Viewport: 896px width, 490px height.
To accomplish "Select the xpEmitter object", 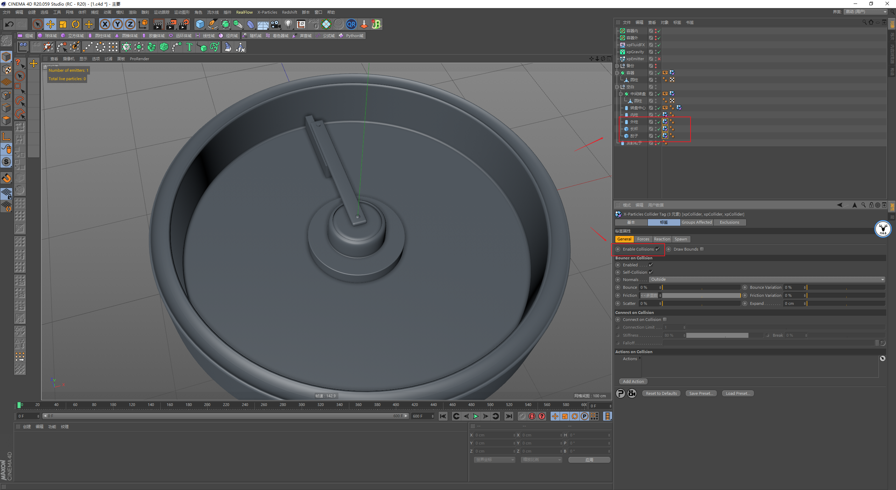I will point(635,59).
